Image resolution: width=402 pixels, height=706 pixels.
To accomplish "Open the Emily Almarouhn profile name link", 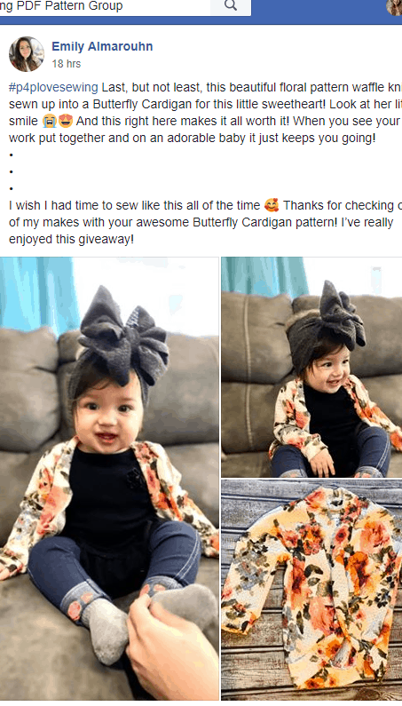I will (x=102, y=46).
